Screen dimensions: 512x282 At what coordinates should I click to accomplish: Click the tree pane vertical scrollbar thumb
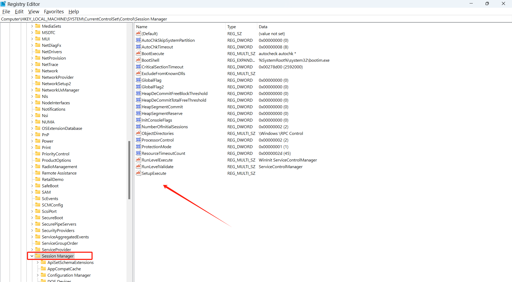click(x=129, y=170)
